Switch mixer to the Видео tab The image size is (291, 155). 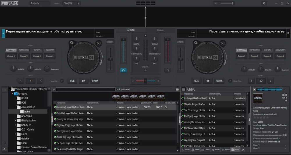click(160, 30)
